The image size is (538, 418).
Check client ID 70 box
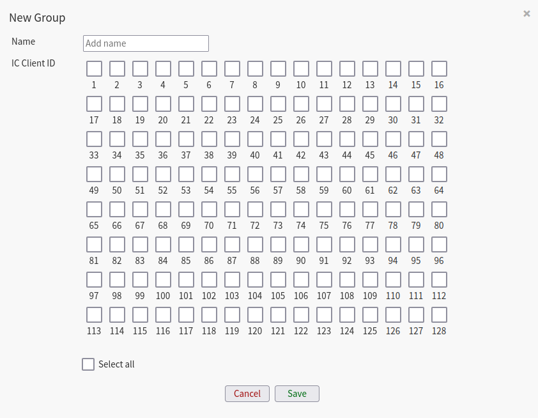(209, 210)
